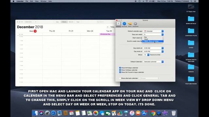The height and width of the screenshot is (117, 209).
Task: Launch Siri from the dock
Action: tap(41, 113)
